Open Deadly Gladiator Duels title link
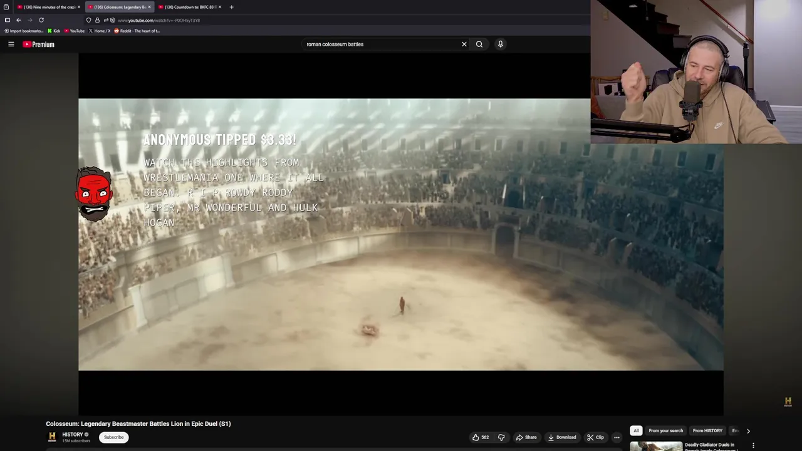Viewport: 802px width, 451px height. click(x=712, y=447)
